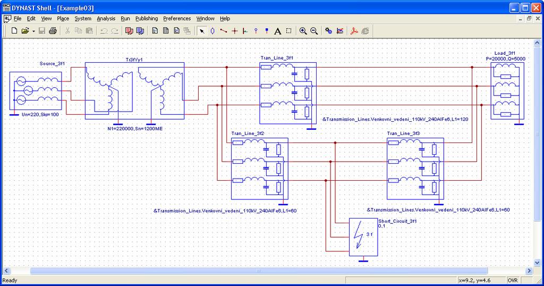Click the first document view icon
The width and height of the screenshot is (544, 286).
(155, 31)
